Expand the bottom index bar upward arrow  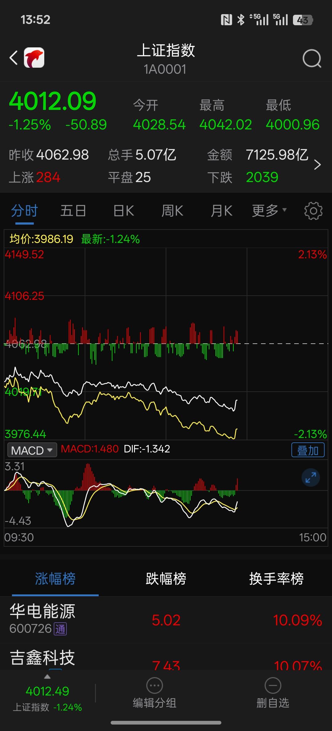point(47,677)
